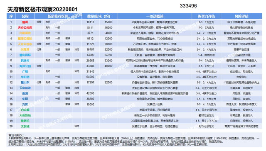The width and height of the screenshot is (266, 151).
Task: Click the value 10110
Action: (x=90, y=22)
